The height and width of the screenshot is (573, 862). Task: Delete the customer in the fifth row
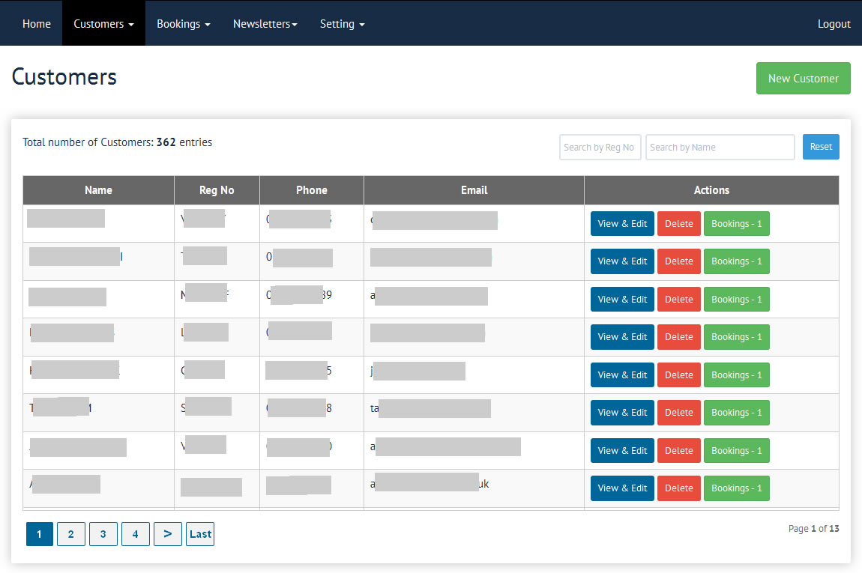coord(678,375)
